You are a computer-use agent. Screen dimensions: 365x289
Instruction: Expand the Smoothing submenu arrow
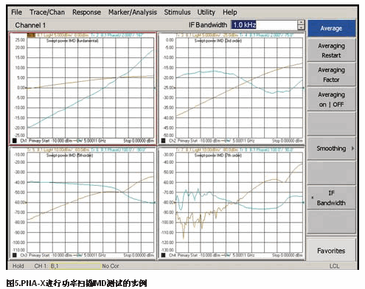pyautogui.click(x=352, y=148)
